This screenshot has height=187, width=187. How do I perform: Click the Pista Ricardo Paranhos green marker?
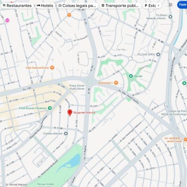coord(50,108)
